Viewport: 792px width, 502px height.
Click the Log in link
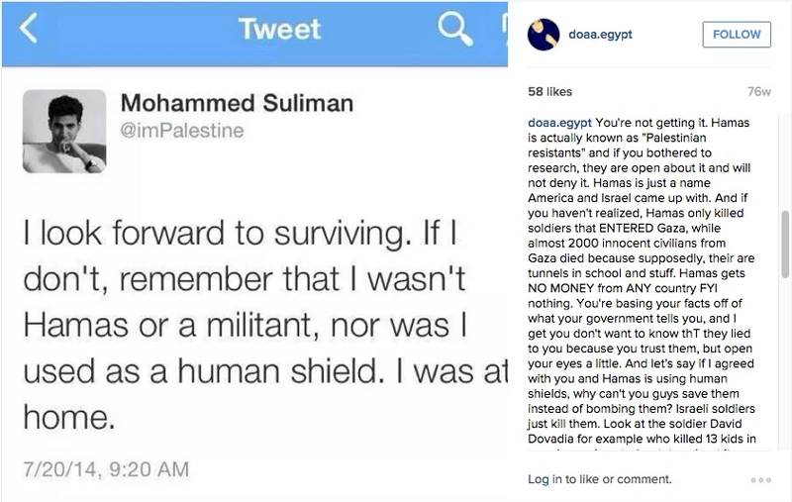coord(544,479)
